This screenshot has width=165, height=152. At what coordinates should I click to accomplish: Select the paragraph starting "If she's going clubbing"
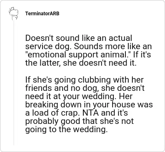(89, 104)
